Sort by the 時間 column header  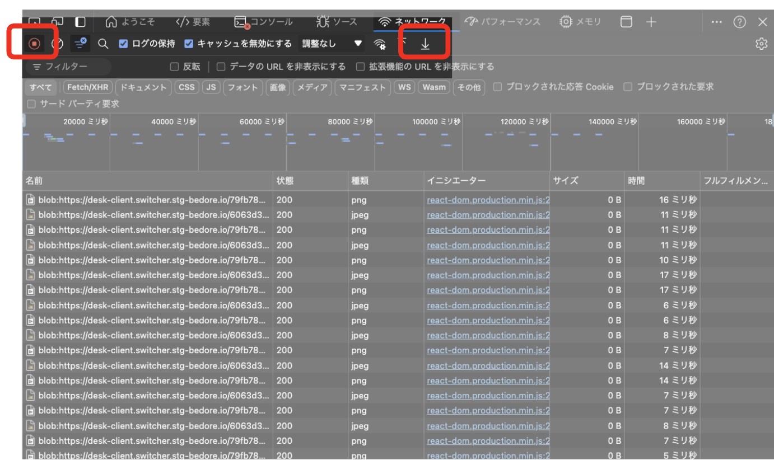point(663,181)
